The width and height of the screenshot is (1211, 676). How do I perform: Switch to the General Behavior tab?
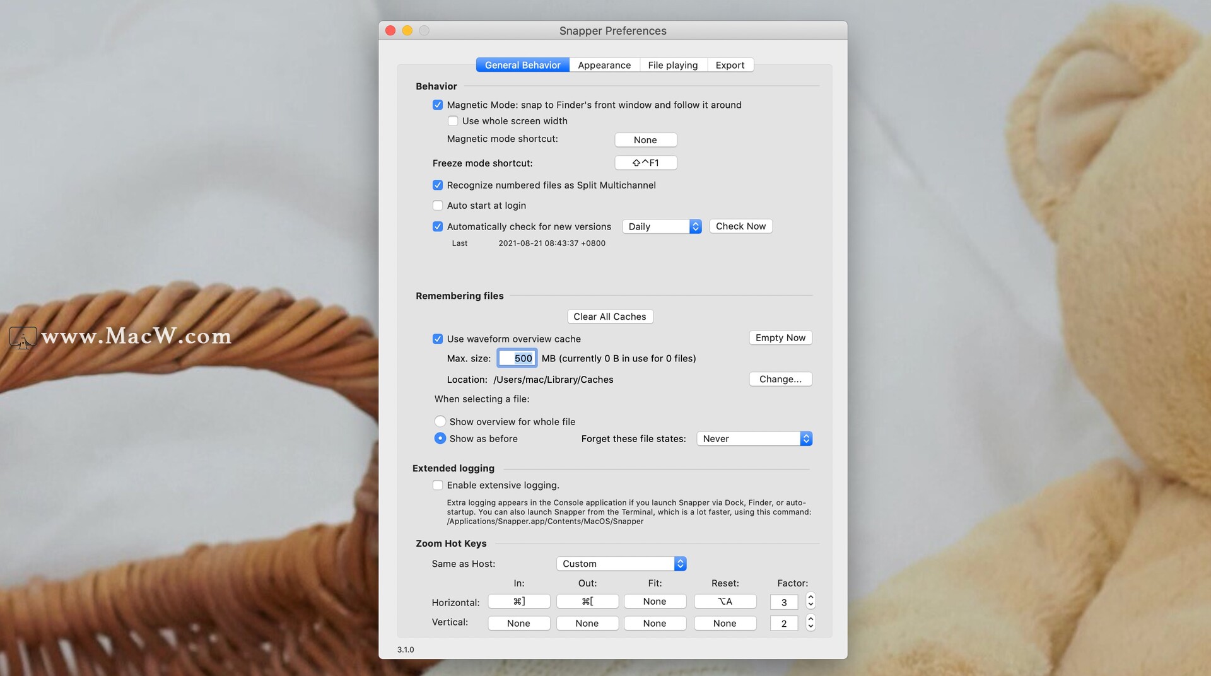click(522, 65)
